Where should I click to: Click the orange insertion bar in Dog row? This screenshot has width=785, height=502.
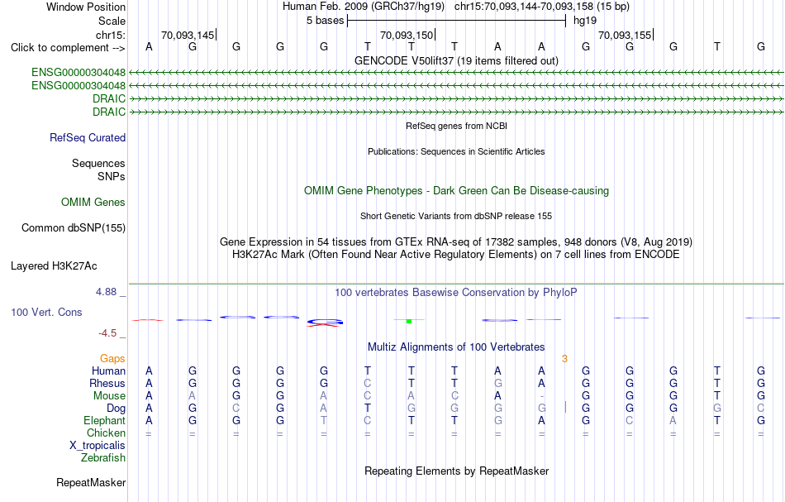point(565,407)
